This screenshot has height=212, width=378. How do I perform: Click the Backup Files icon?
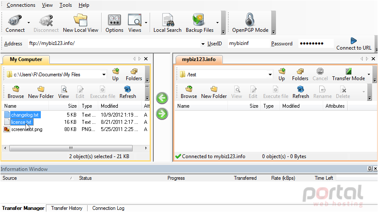(199, 23)
